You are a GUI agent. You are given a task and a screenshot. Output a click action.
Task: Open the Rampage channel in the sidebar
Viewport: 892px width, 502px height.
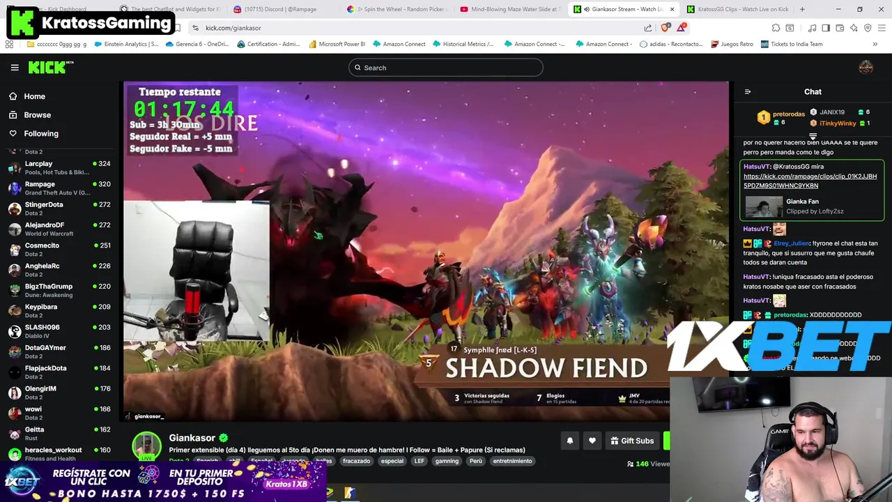59,188
